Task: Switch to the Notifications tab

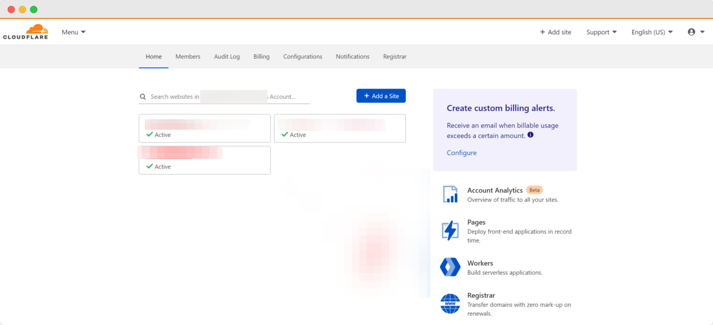Action: tap(352, 56)
